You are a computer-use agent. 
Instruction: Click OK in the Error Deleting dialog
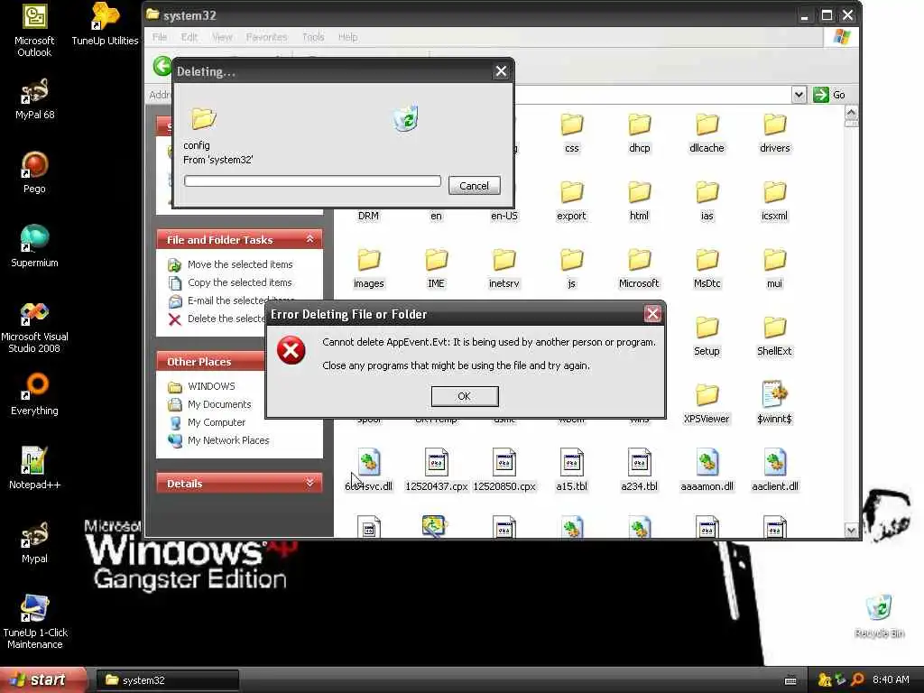pos(465,396)
